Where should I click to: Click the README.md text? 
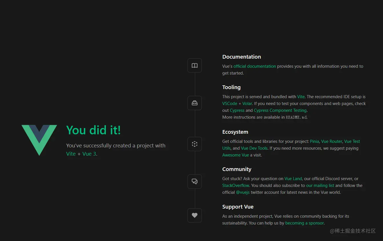click(x=297, y=117)
